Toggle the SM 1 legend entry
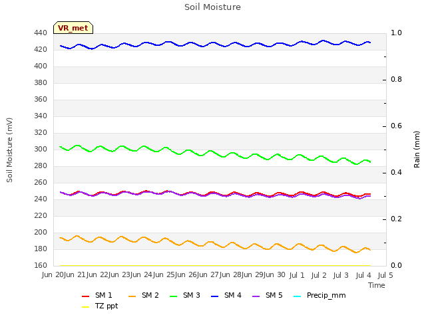426x319 pixels. [x=97, y=295]
